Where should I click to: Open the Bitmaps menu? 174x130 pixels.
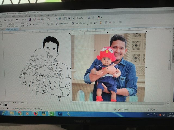tap(28, 16)
